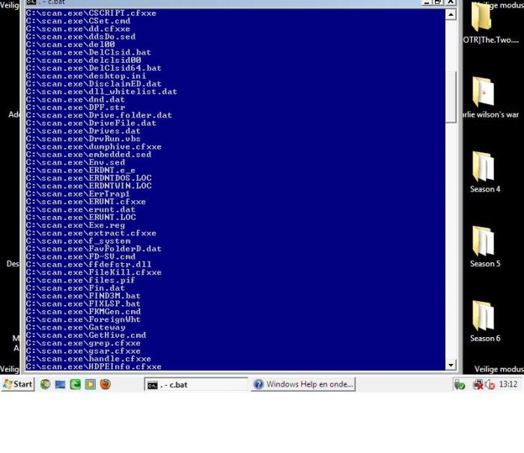Open the first green quick launch icon
The width and height of the screenshot is (524, 453).
[x=46, y=384]
